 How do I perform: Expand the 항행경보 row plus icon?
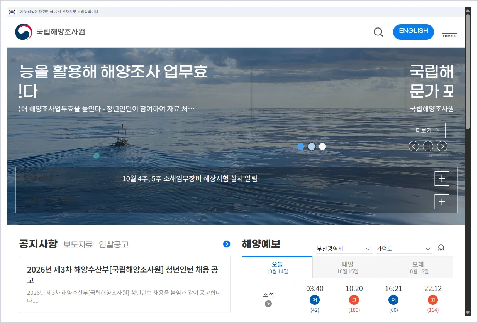click(x=442, y=178)
